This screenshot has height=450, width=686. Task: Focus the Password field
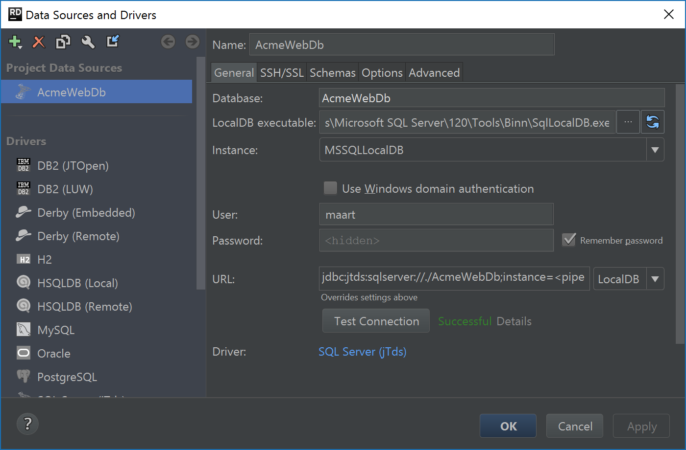tap(437, 240)
